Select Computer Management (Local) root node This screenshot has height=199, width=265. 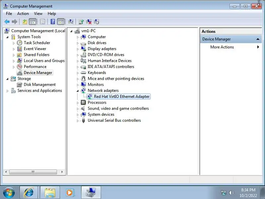pyautogui.click(x=38, y=31)
